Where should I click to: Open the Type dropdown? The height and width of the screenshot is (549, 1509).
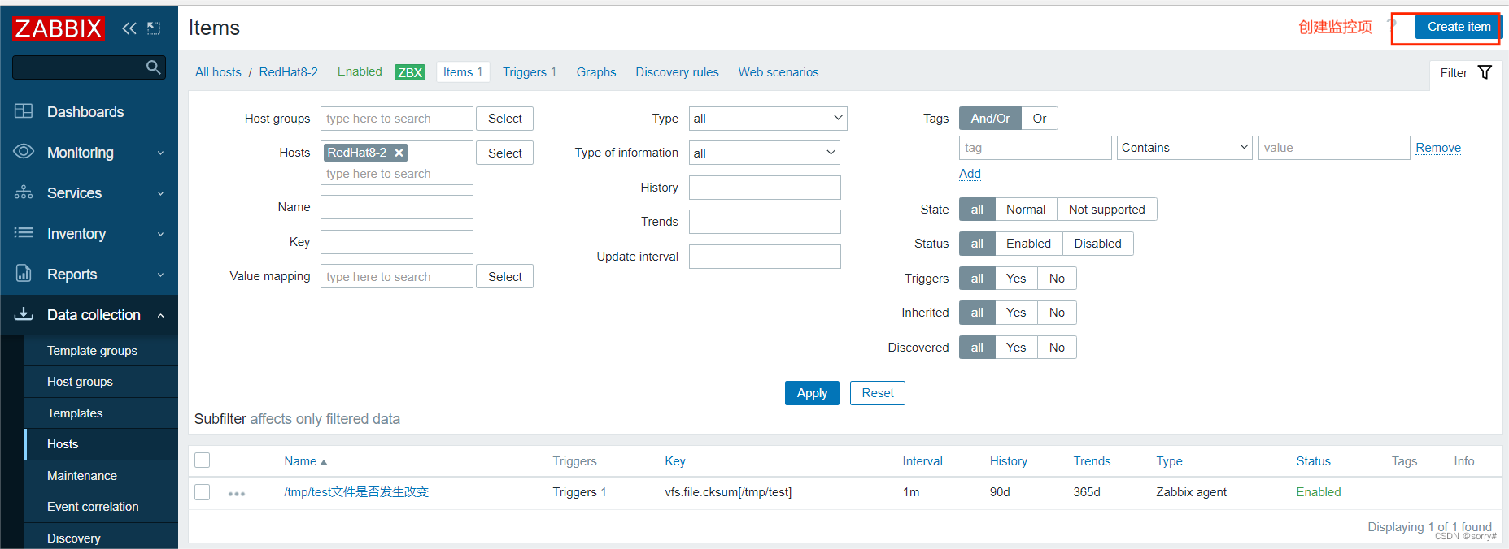coord(768,119)
